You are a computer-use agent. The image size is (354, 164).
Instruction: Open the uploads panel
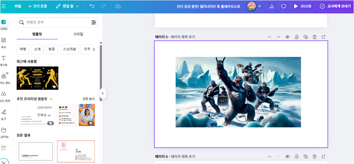(x=4, y=96)
